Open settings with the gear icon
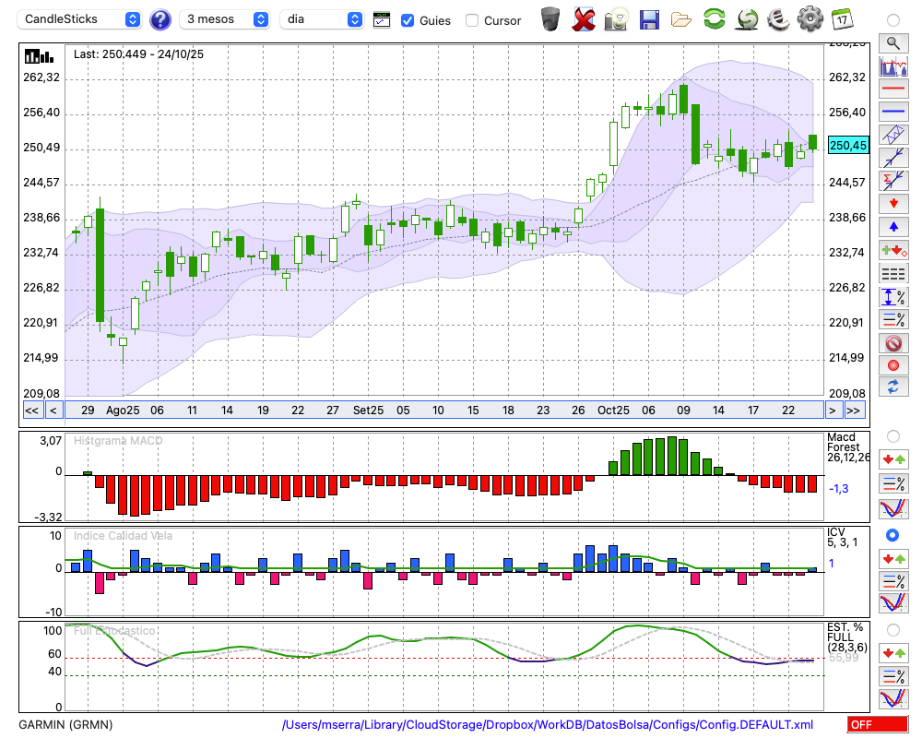 [x=810, y=19]
